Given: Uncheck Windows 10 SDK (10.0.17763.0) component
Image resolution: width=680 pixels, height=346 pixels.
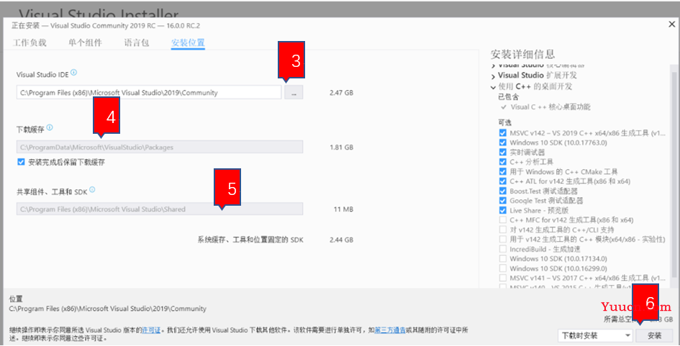Looking at the screenshot, I should [502, 142].
